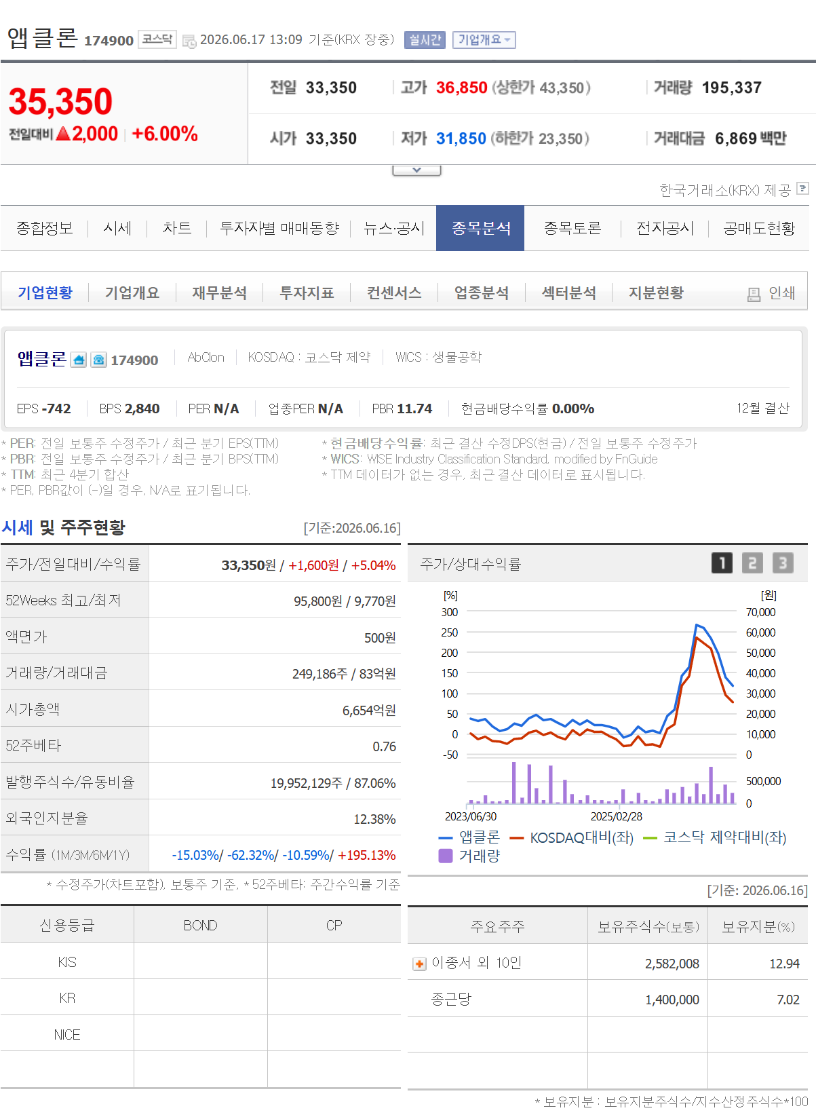Viewport: 816px width, 1119px height.
Task: Click the printer icon beside 인쇄
Action: (x=754, y=294)
